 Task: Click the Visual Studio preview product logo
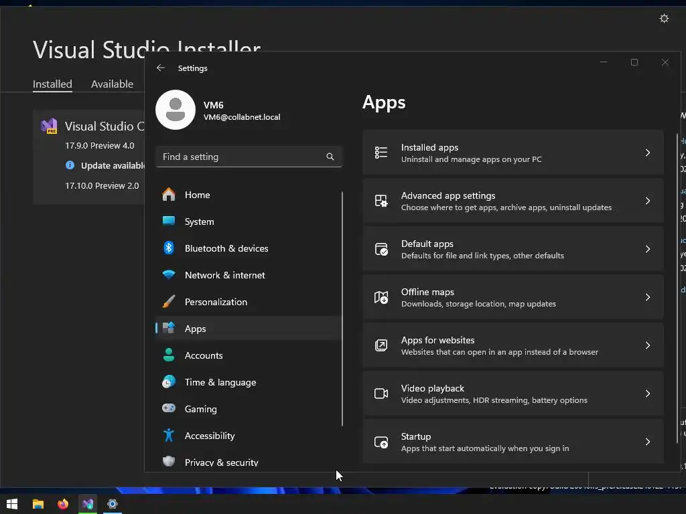[49, 126]
